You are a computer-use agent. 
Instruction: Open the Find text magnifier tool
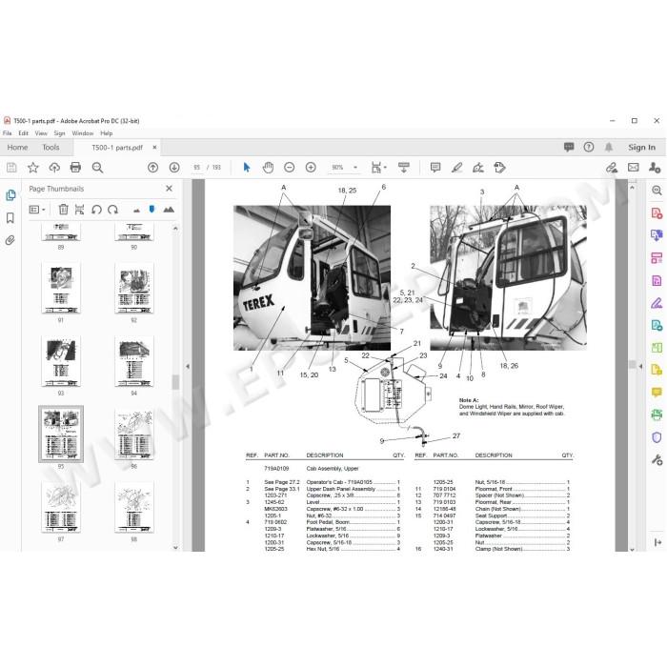point(97,168)
